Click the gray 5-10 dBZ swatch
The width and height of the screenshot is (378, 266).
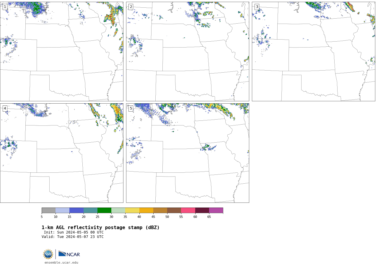point(49,210)
